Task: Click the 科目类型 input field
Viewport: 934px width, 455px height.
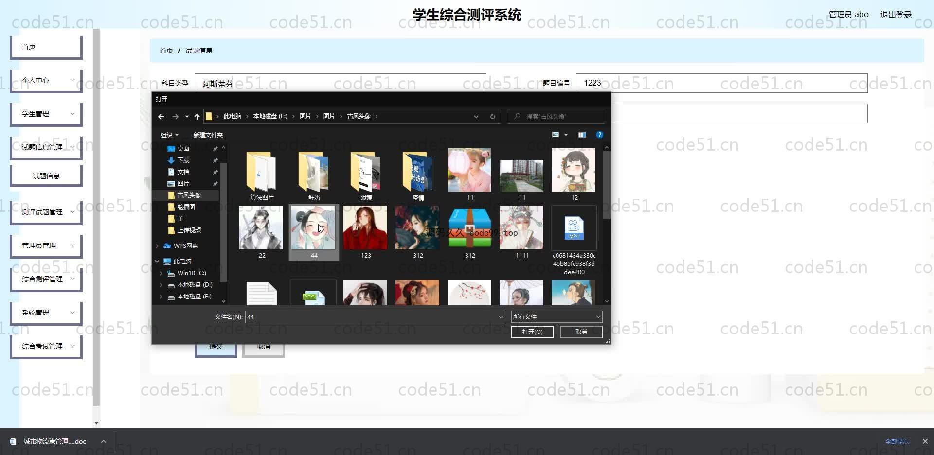Action: [x=340, y=83]
